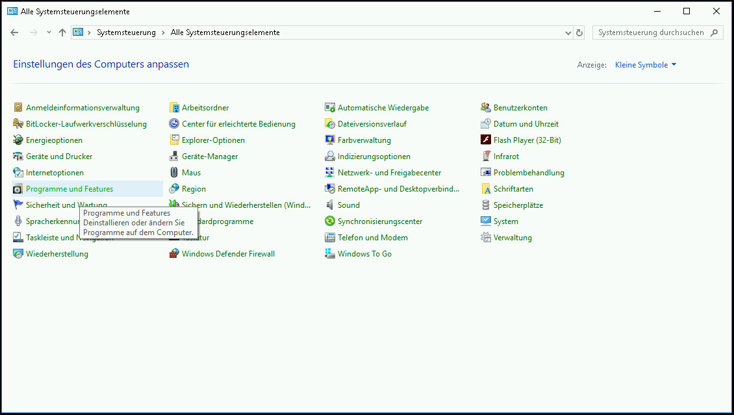This screenshot has width=734, height=415.
Task: Click the Synchronisierungscenter green icon
Action: click(x=330, y=221)
